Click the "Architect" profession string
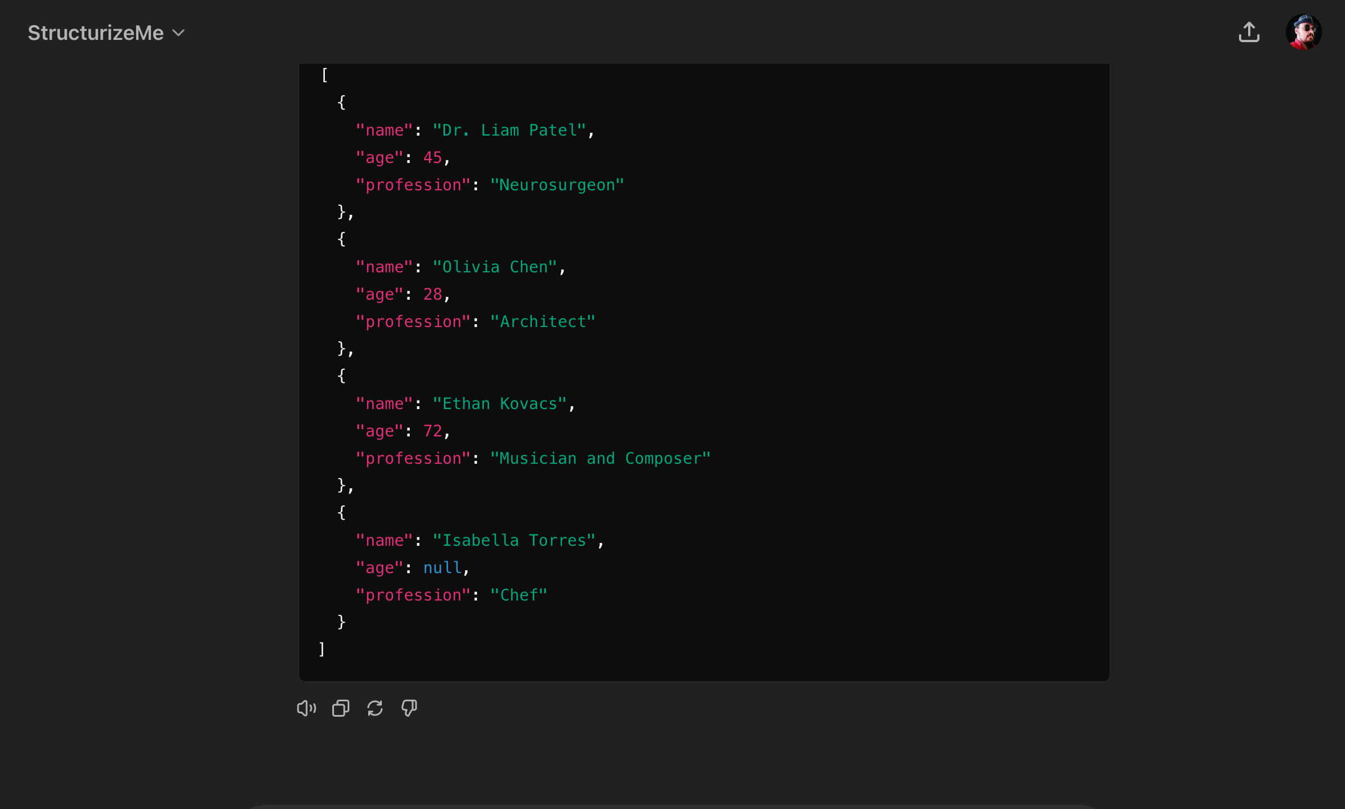1345x809 pixels. click(543, 322)
